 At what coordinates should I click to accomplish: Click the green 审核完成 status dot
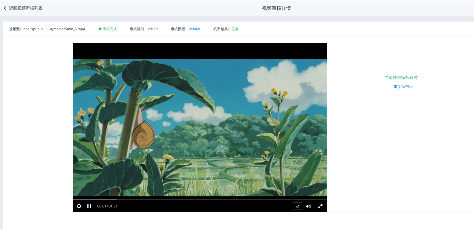(x=100, y=29)
